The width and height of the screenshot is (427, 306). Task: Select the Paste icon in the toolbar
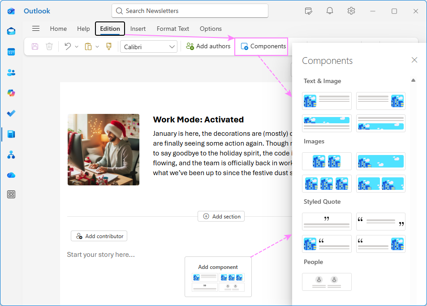tap(88, 46)
